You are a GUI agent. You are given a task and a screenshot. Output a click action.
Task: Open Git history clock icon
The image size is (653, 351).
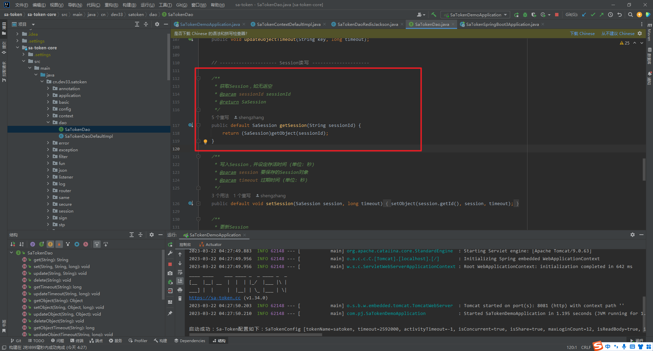(610, 15)
